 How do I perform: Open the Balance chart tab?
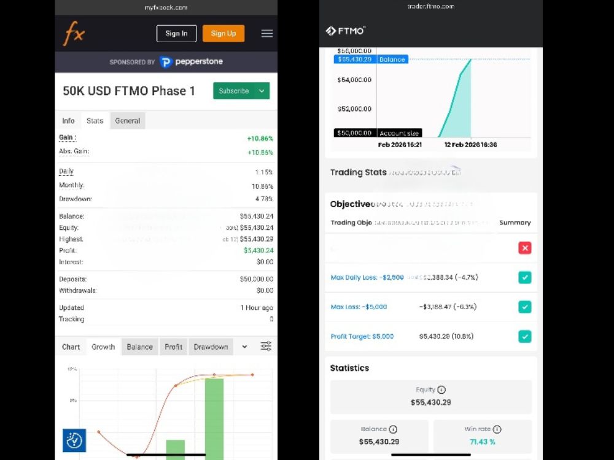pyautogui.click(x=140, y=347)
